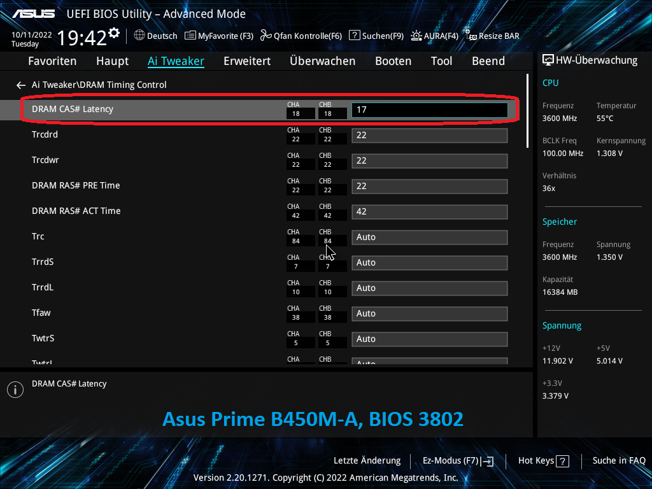This screenshot has height=489, width=652.
Task: Click DRAM RAS# PRE Time value field
Action: pos(430,187)
